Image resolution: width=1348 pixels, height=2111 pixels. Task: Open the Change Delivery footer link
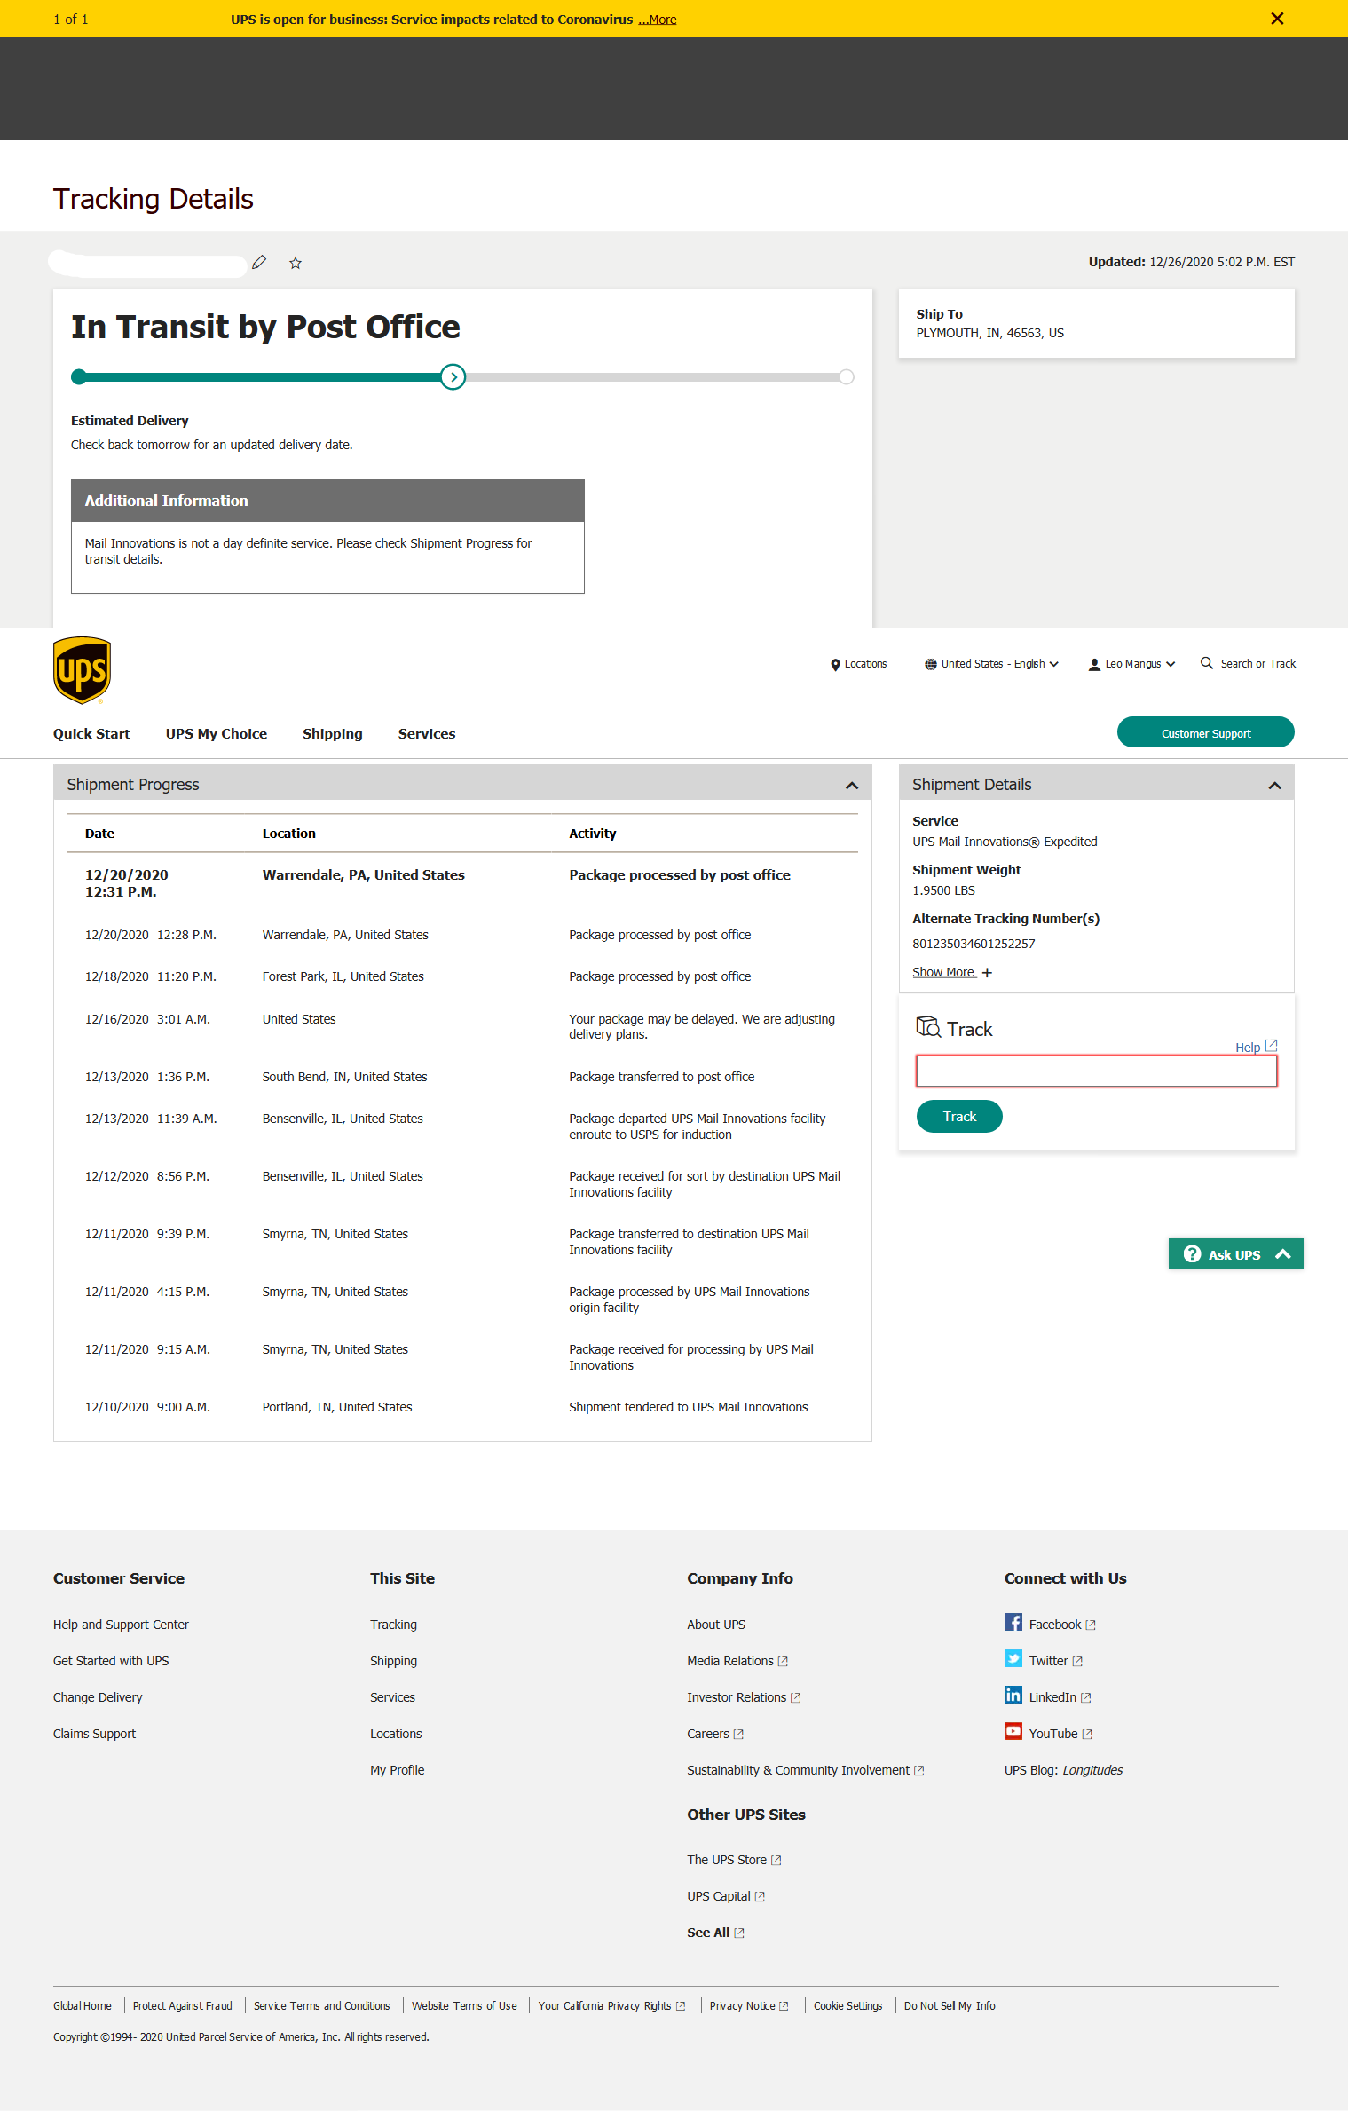tap(98, 1697)
